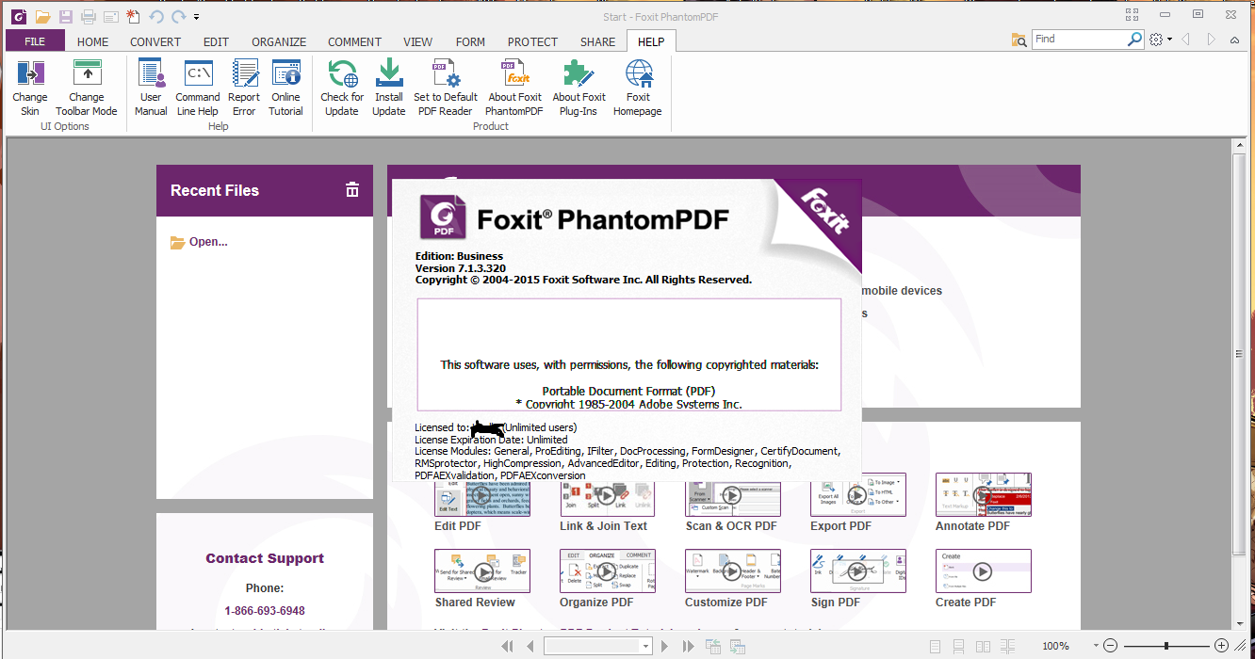Collapse the ribbon with the chevron arrow

point(1233,41)
